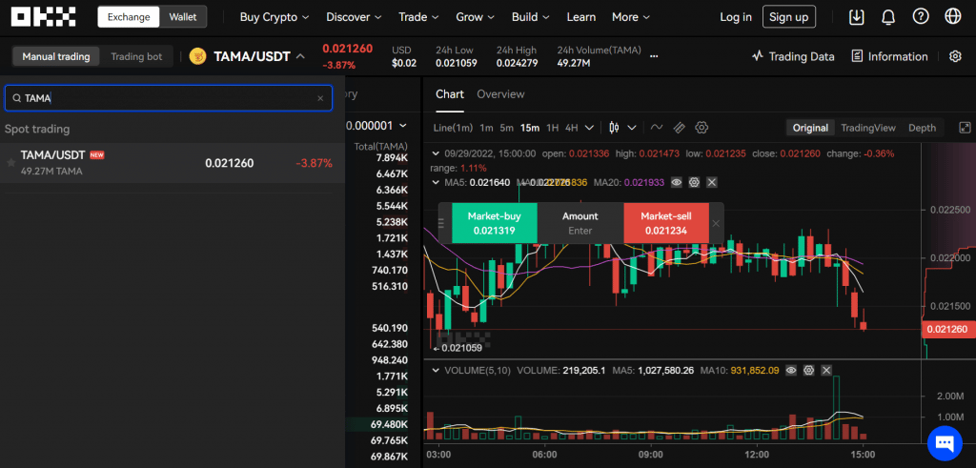Open the Buy Crypto dropdown

click(274, 17)
